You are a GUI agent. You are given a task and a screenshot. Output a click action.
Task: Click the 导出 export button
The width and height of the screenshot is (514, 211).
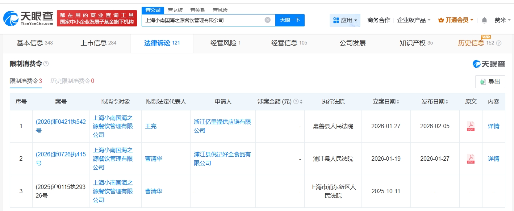coord(490,82)
